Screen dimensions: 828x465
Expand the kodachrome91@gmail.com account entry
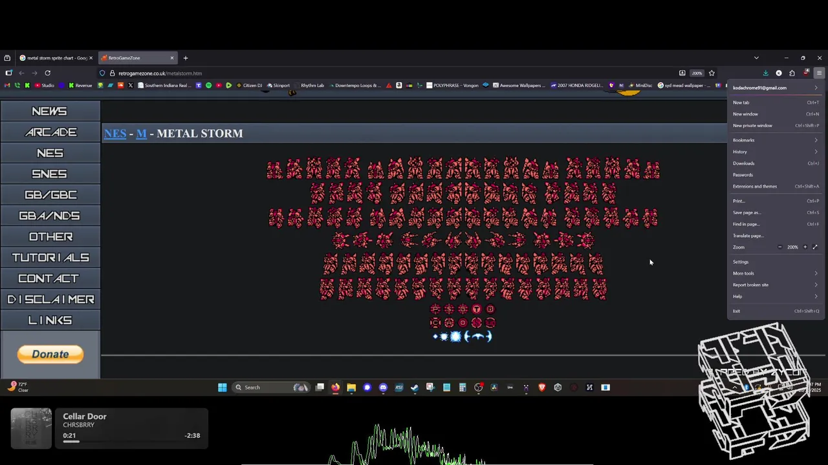pyautogui.click(x=775, y=88)
